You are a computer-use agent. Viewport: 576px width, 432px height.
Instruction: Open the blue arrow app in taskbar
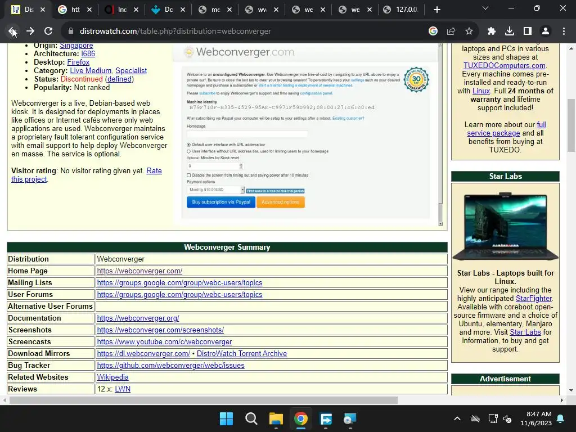(326, 418)
